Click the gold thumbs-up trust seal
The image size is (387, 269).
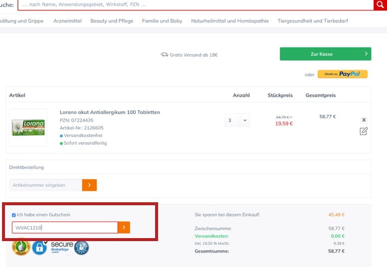21,247
